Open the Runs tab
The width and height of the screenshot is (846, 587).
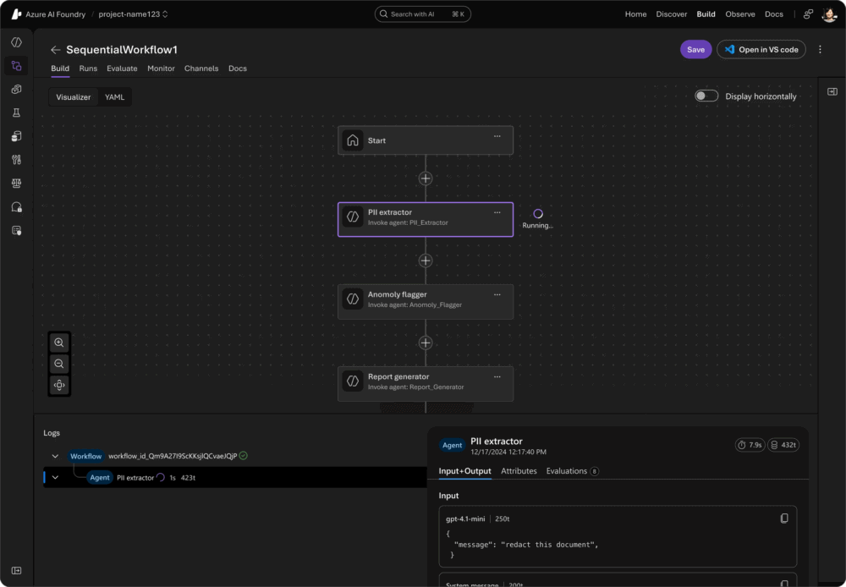(88, 69)
